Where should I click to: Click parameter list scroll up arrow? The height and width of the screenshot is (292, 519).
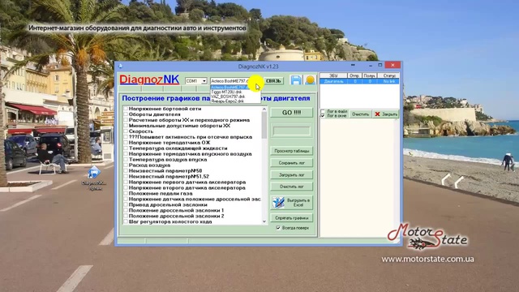click(264, 109)
